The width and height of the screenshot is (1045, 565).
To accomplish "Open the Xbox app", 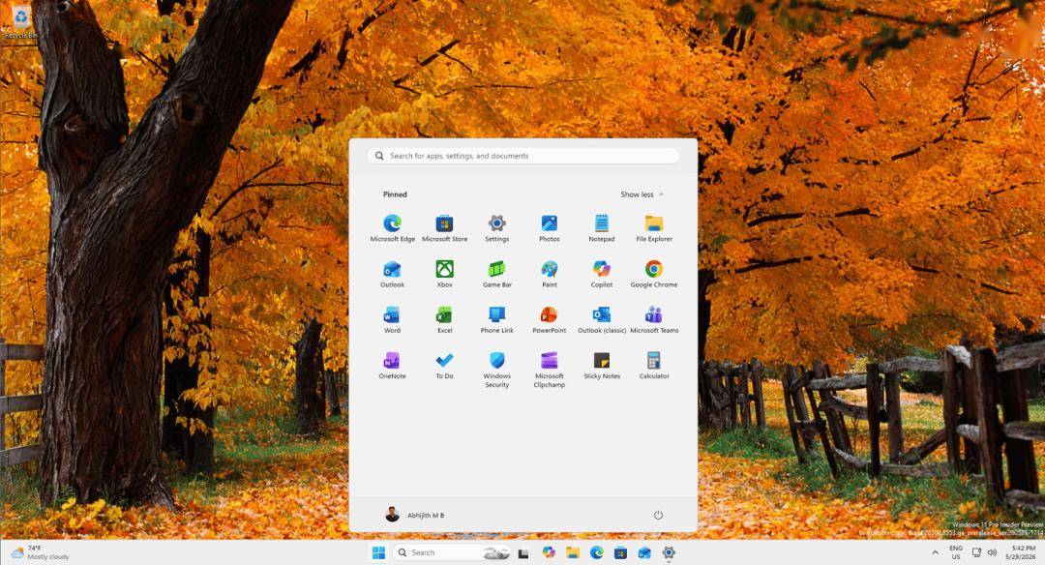I will 444,274.
